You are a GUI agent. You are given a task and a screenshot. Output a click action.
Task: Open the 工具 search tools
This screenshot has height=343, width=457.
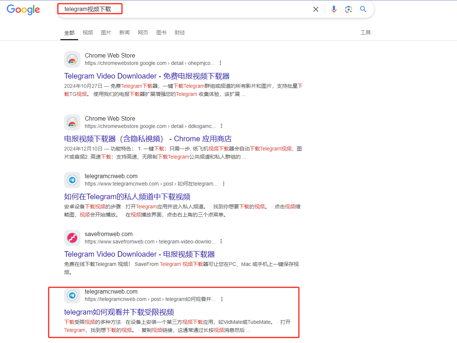click(x=366, y=32)
